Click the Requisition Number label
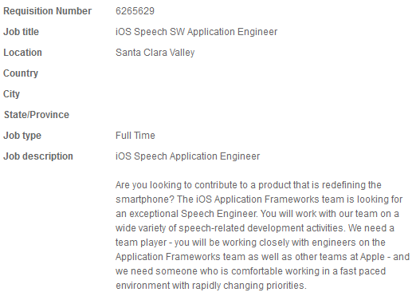 coord(47,11)
